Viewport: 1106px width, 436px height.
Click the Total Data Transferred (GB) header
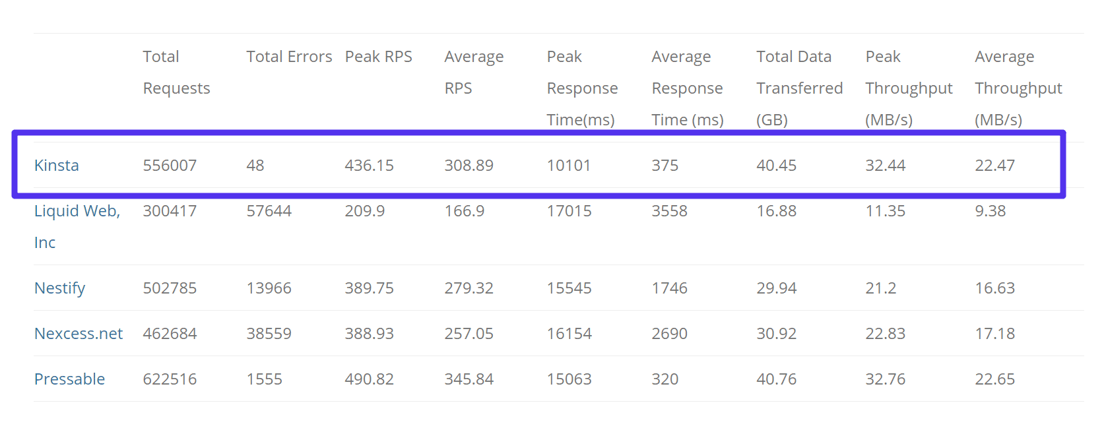799,88
